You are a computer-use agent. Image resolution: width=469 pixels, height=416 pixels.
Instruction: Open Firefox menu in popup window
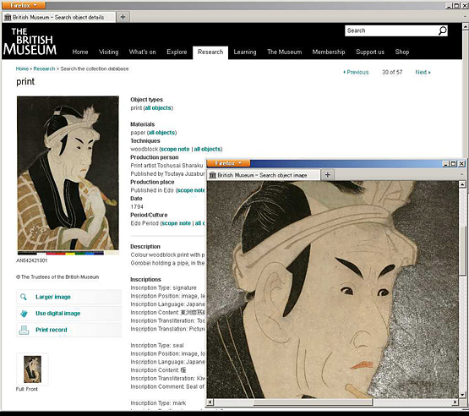(x=228, y=163)
